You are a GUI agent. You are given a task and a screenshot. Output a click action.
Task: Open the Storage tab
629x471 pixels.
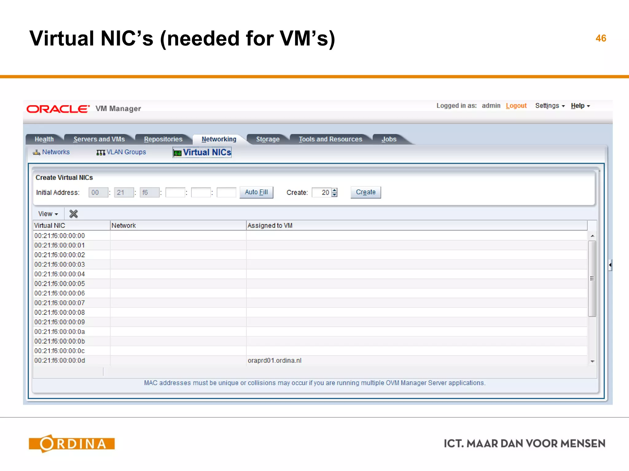click(268, 139)
